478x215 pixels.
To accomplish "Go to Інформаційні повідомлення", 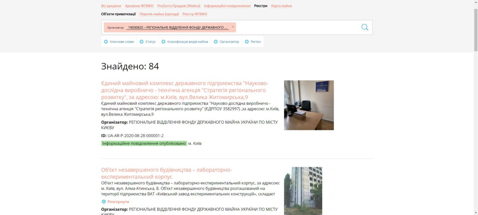I will 227,6.
